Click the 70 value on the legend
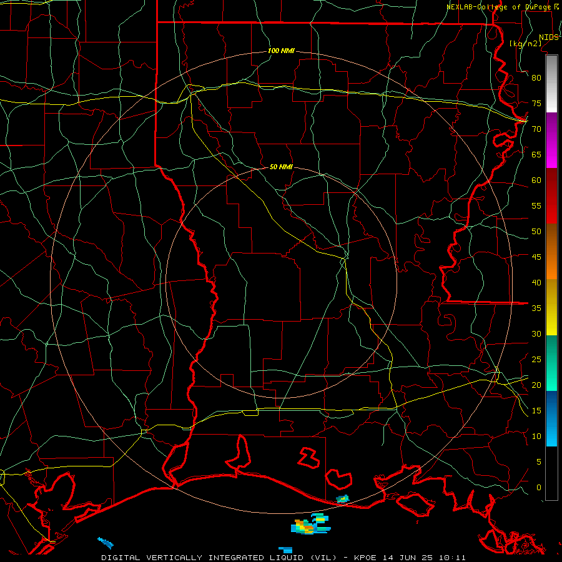The width and height of the screenshot is (562, 562). coord(536,129)
